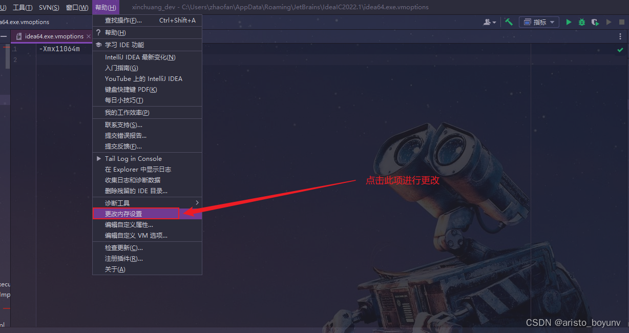This screenshot has width=629, height=333.
Task: Close the open 帮助(H) menu
Action: pyautogui.click(x=106, y=7)
